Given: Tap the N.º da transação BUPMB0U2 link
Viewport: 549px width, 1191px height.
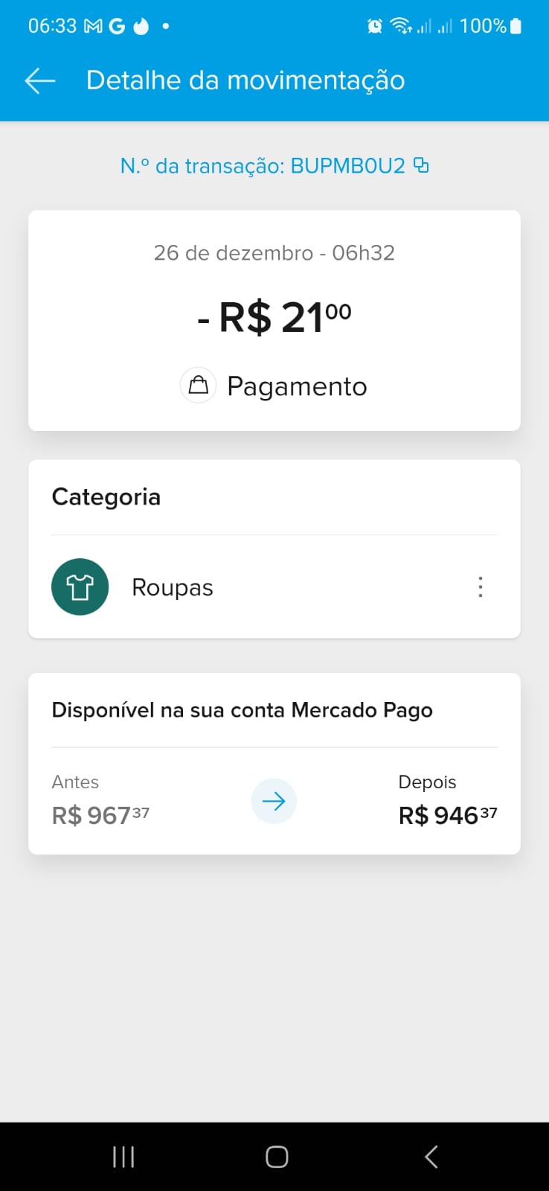Looking at the screenshot, I should click(263, 165).
